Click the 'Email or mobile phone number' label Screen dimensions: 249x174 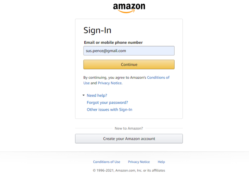[x=113, y=43]
